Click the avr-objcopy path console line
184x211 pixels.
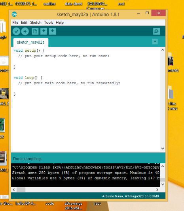[x=85, y=167]
